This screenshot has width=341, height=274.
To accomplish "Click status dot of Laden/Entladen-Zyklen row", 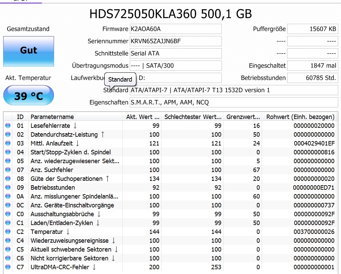I will 8,223.
